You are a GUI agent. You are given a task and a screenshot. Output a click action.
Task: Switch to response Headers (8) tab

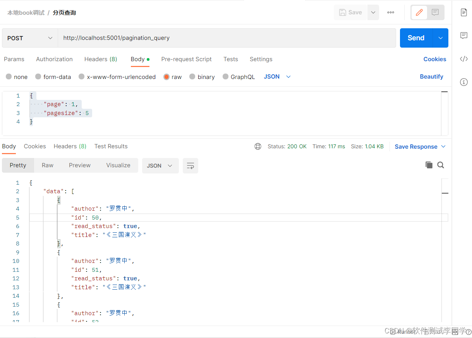click(x=70, y=146)
